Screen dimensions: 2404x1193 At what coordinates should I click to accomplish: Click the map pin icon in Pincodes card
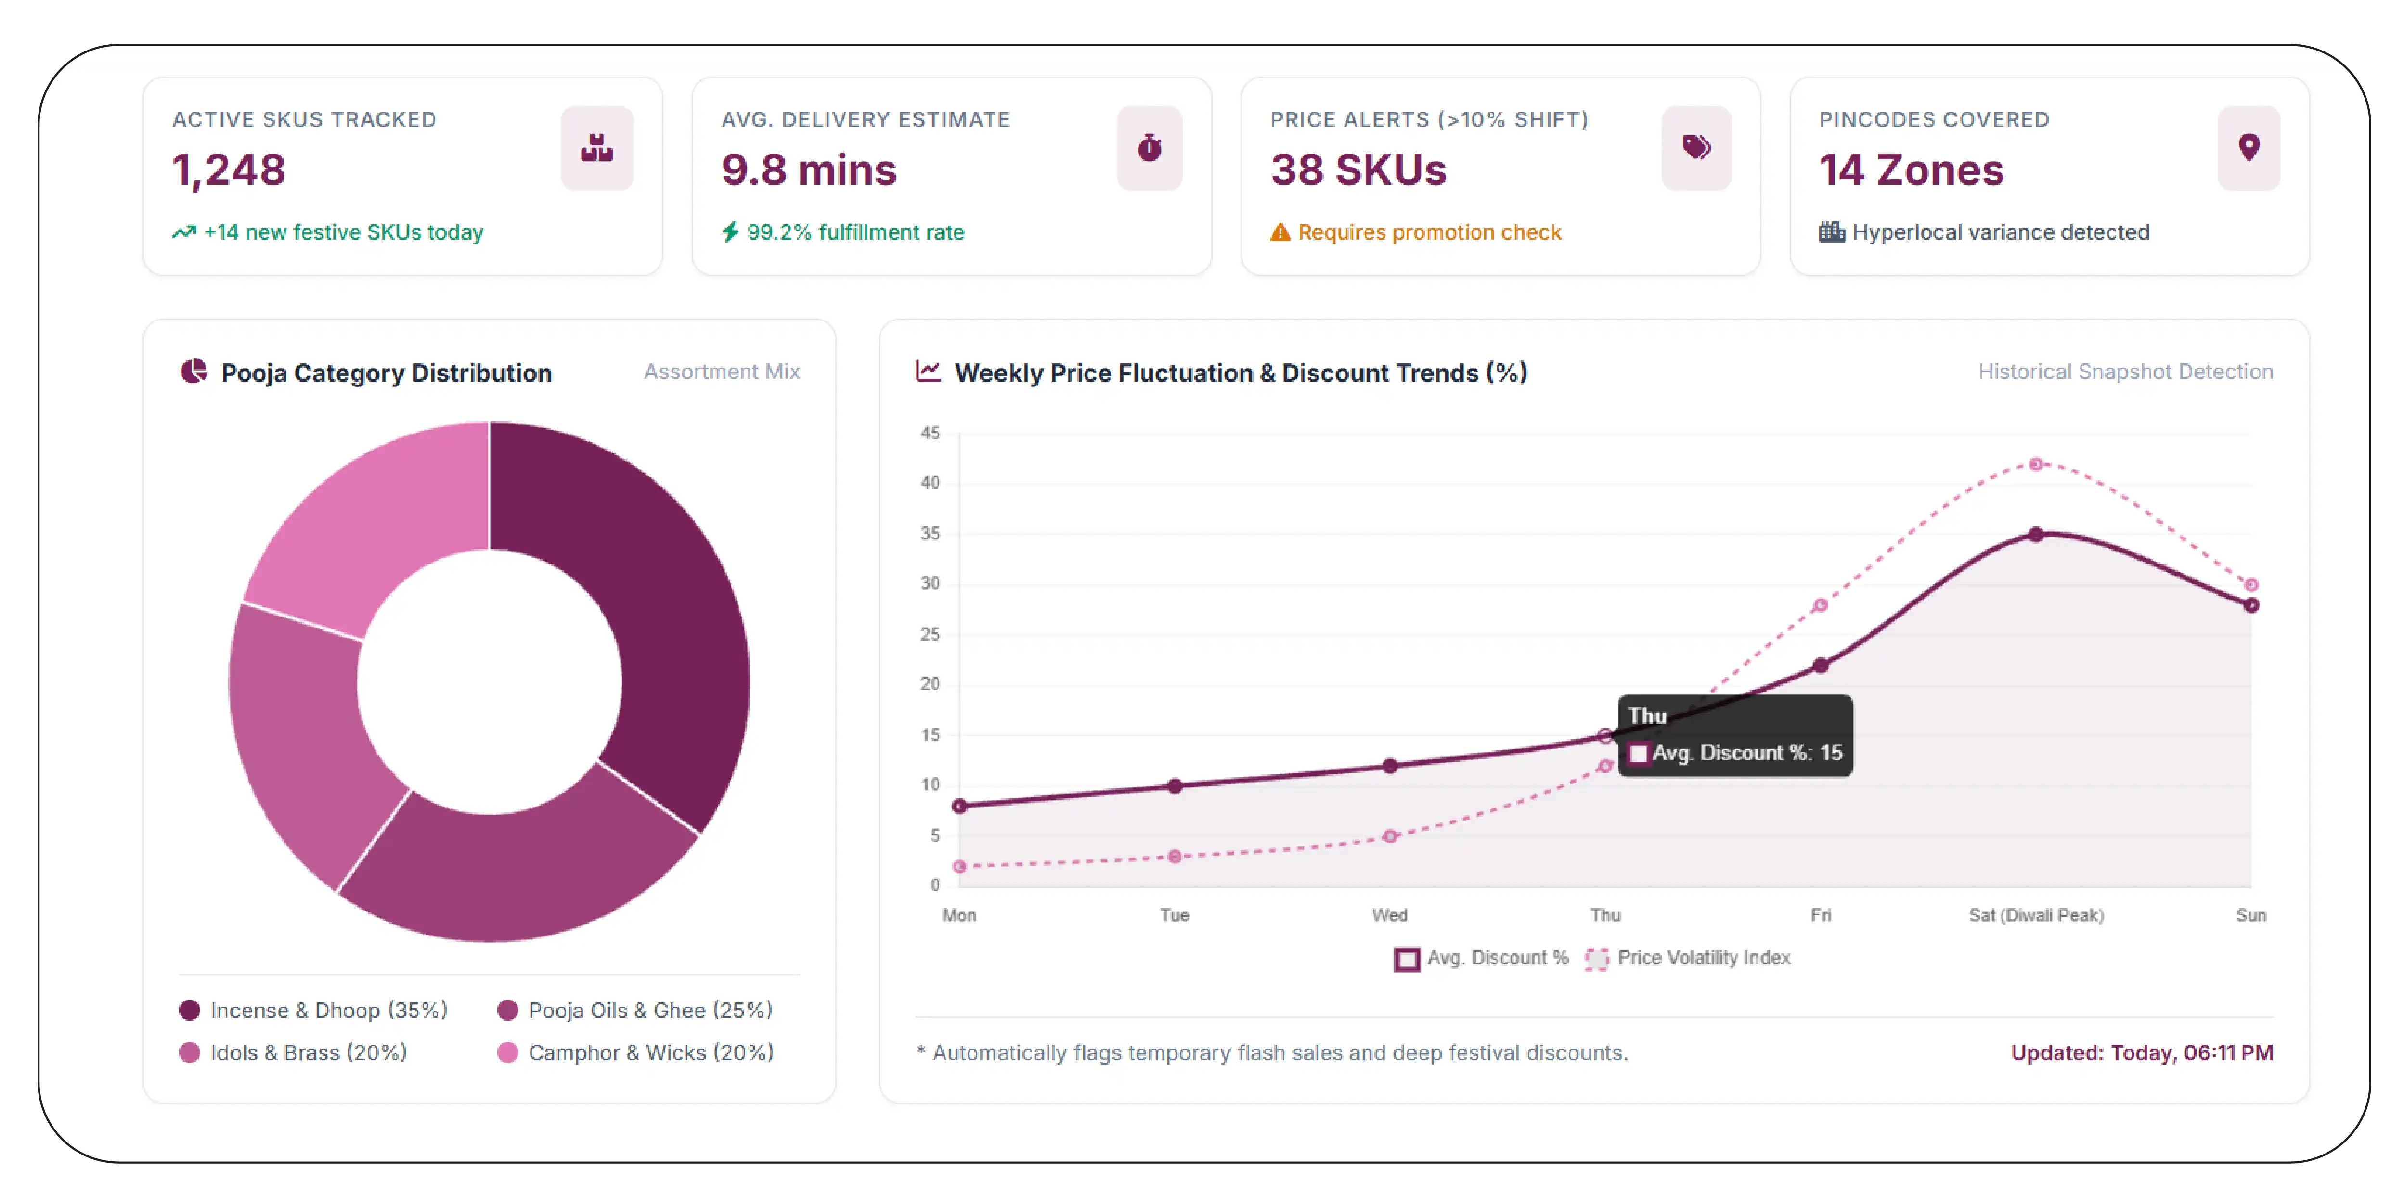coord(2248,147)
